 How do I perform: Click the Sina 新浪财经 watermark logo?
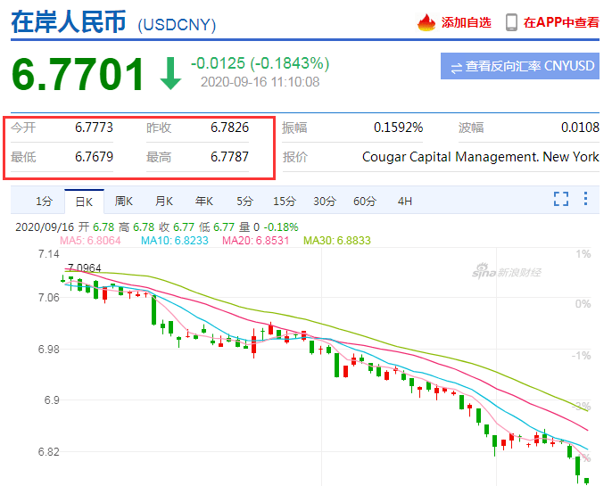(x=507, y=271)
